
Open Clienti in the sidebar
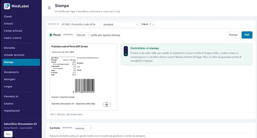(x=8, y=16)
